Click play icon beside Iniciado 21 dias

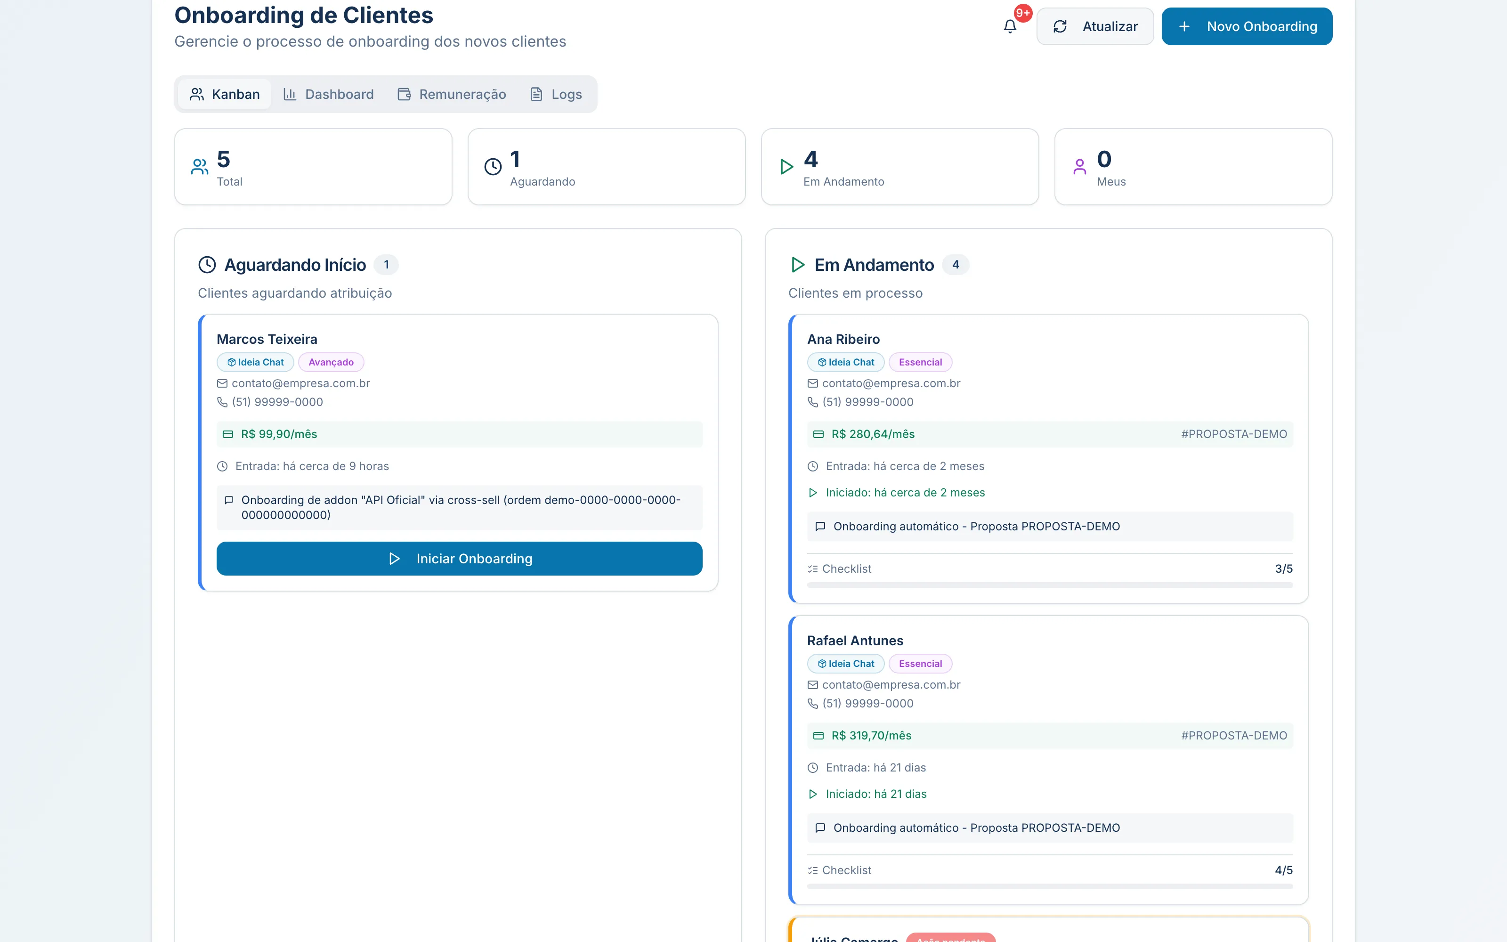click(x=813, y=795)
